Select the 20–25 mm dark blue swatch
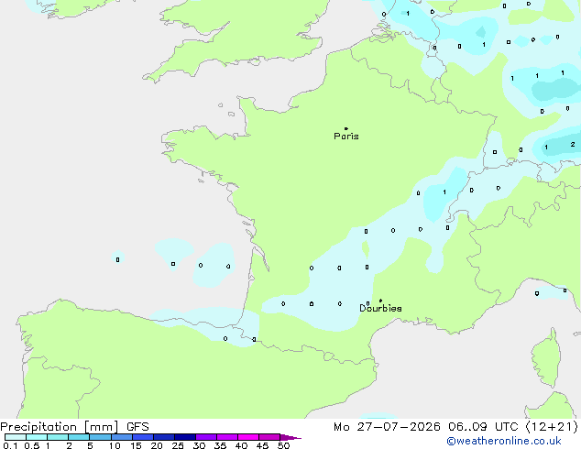Image resolution: width=581 pixels, height=449 pixels. [164, 437]
